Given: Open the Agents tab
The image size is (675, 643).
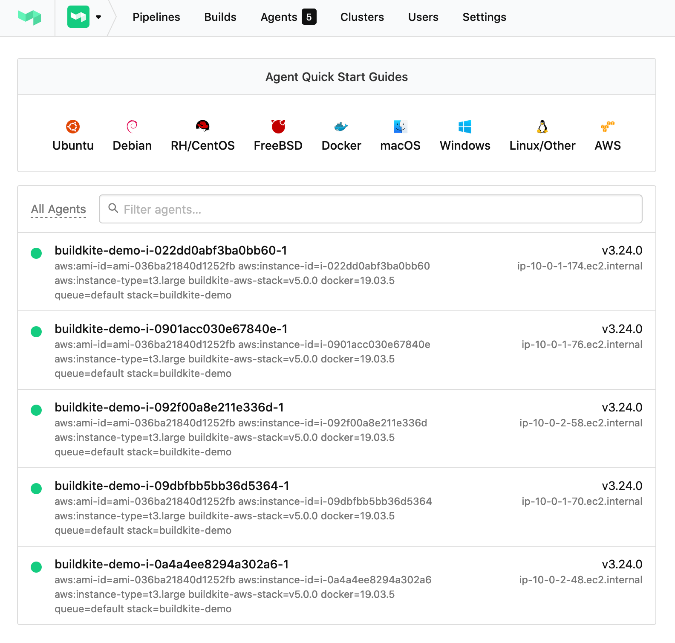Looking at the screenshot, I should tap(279, 17).
